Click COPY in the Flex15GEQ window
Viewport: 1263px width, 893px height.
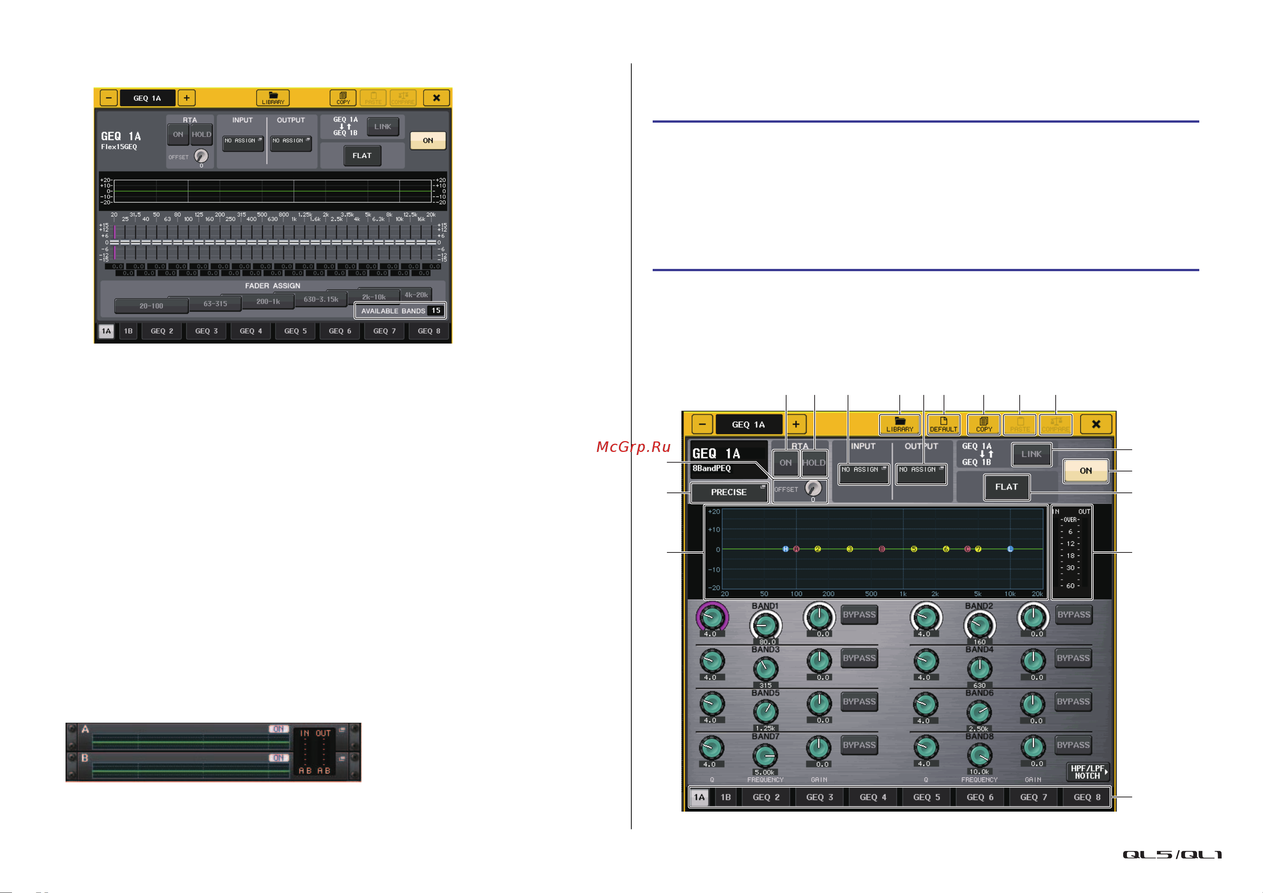(343, 98)
